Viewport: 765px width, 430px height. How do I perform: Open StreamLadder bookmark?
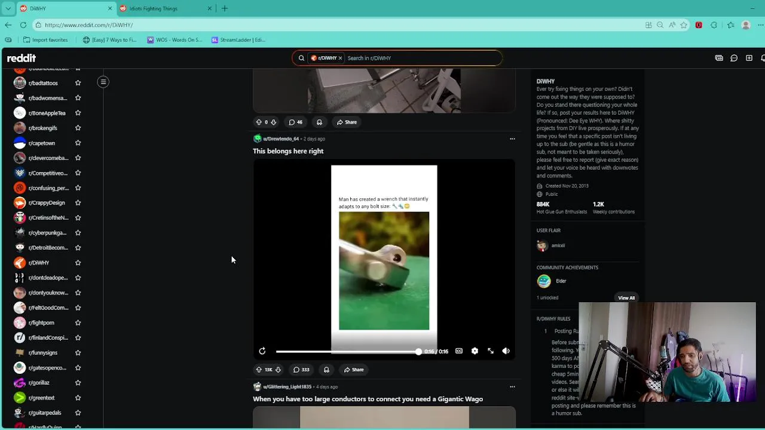pos(238,40)
